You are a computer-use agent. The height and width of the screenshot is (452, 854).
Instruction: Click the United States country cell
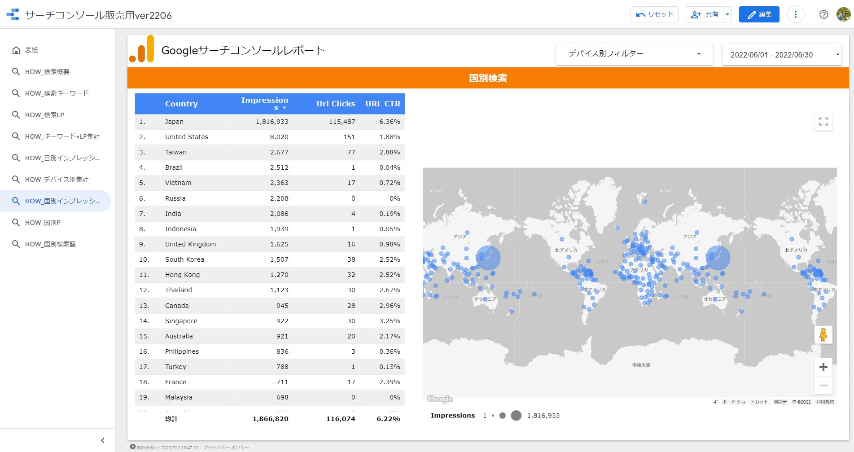coord(186,137)
